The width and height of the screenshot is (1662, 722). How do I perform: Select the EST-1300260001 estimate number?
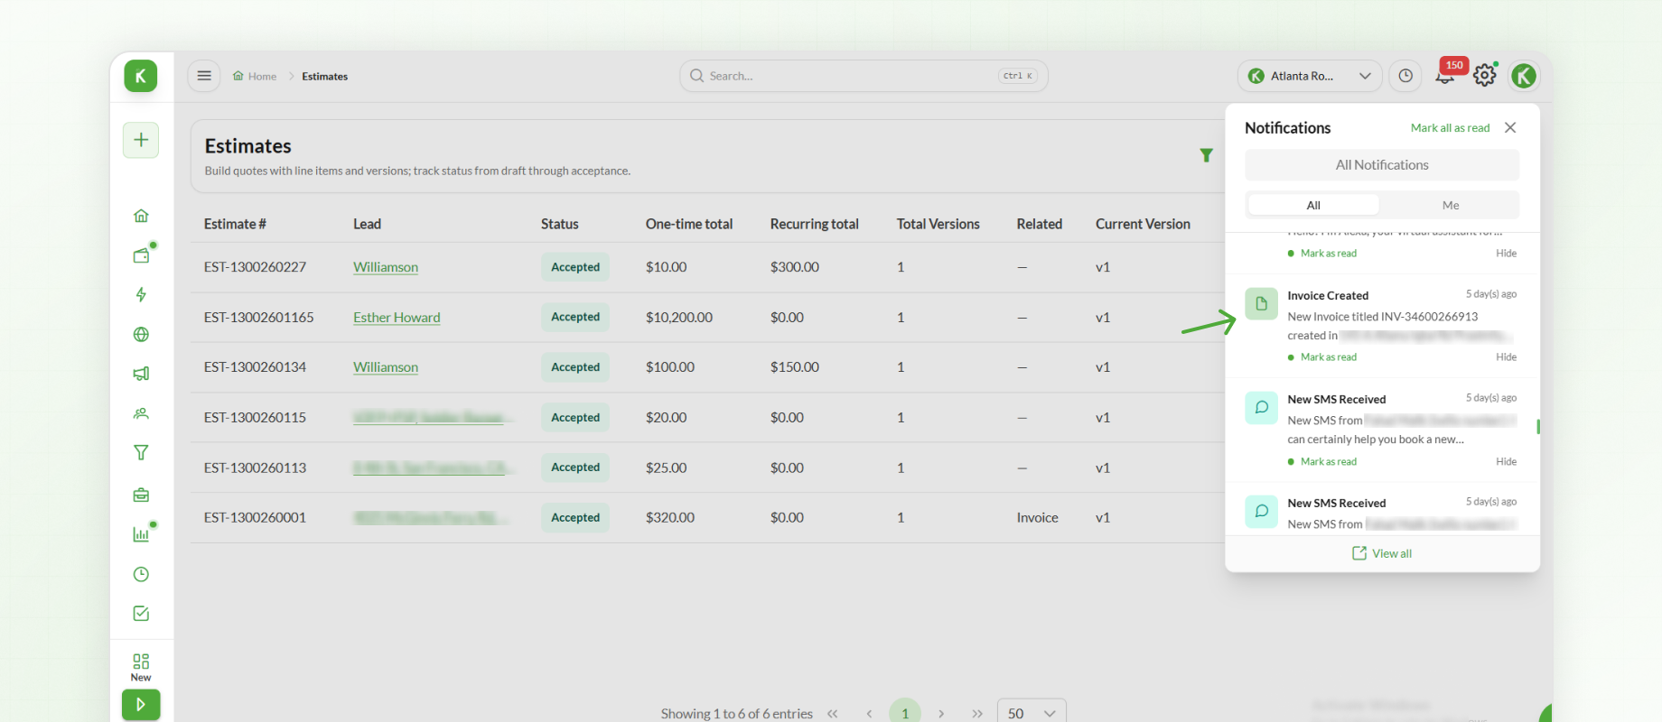(x=255, y=518)
